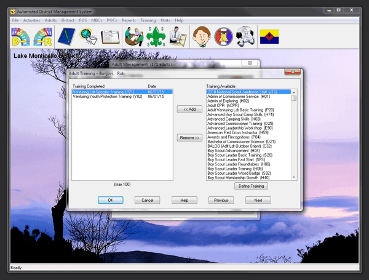This screenshot has width=369, height=280.
Task: Click the yellow and blue flag icon
Action: tap(269, 37)
